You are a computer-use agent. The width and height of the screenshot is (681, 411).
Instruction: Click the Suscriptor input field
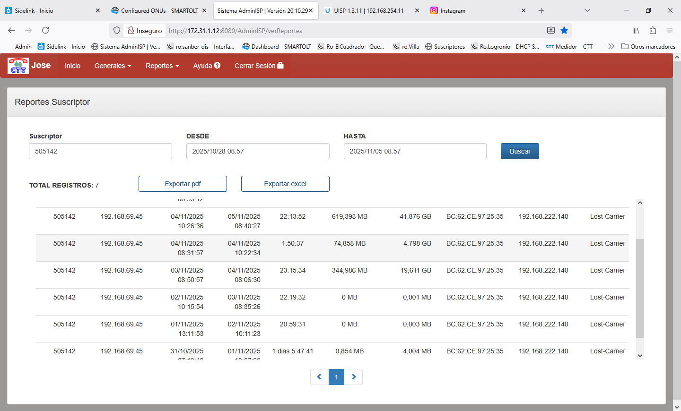[100, 151]
